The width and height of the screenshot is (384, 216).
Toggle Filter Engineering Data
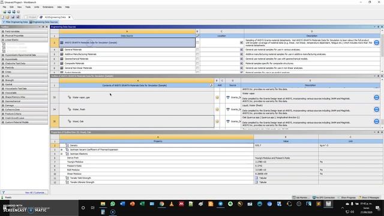click(x=15, y=22)
